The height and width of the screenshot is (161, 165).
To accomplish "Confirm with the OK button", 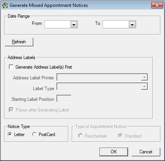I will (x=114, y=152).
